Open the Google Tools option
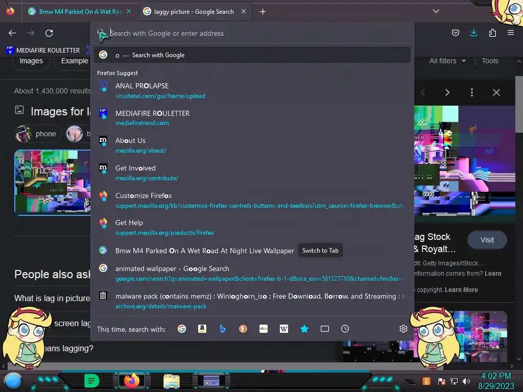This screenshot has width=523, height=392. click(490, 61)
